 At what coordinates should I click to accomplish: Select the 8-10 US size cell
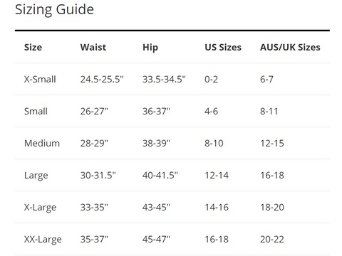pyautogui.click(x=214, y=143)
